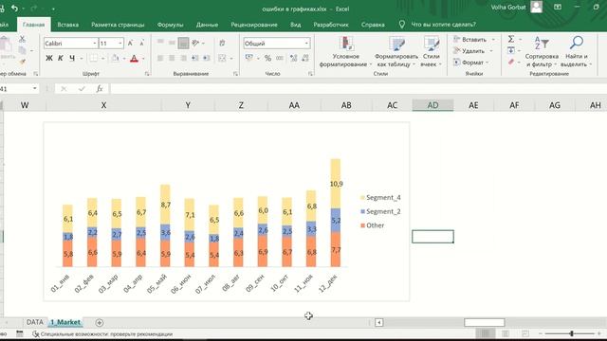Open the Рецензирование ribbon tab
Viewport: 607px width, 341px height.
coord(254,25)
